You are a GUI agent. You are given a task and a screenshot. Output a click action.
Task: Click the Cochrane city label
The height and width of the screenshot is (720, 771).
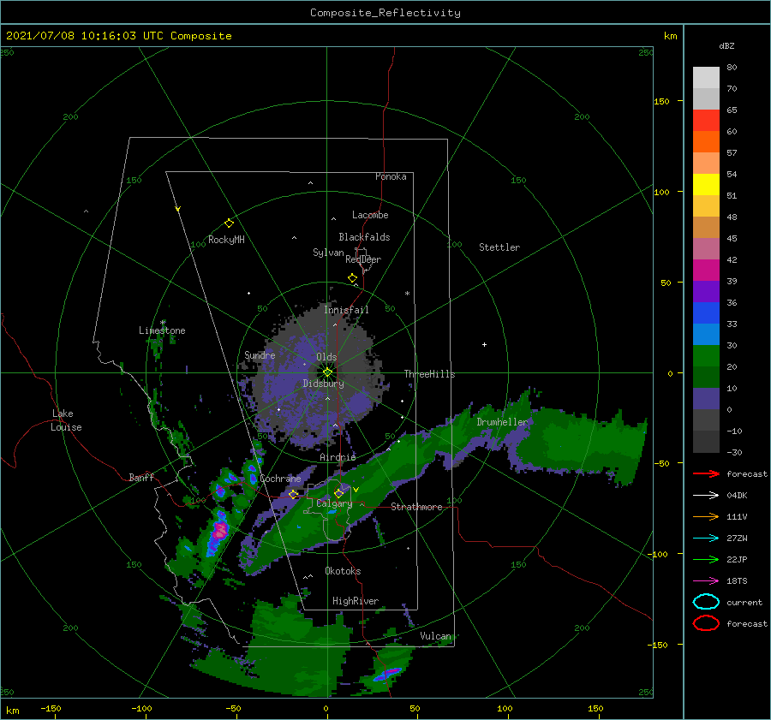(x=280, y=479)
